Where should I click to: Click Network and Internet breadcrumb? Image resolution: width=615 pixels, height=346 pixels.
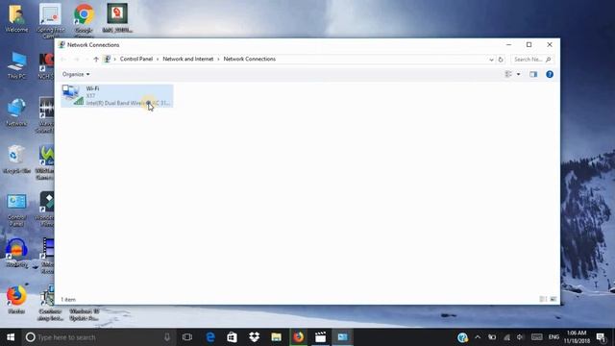(188, 59)
